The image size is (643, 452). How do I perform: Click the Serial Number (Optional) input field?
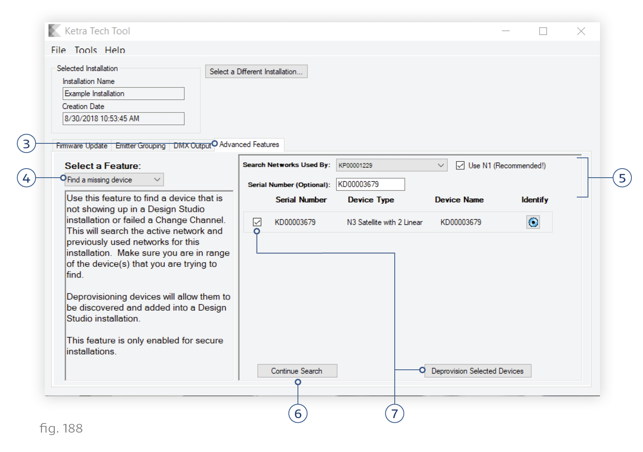tap(370, 184)
